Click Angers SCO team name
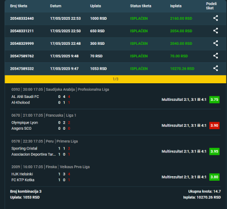Image resolution: width=227 pixels, height=209 pixels. 22,129
